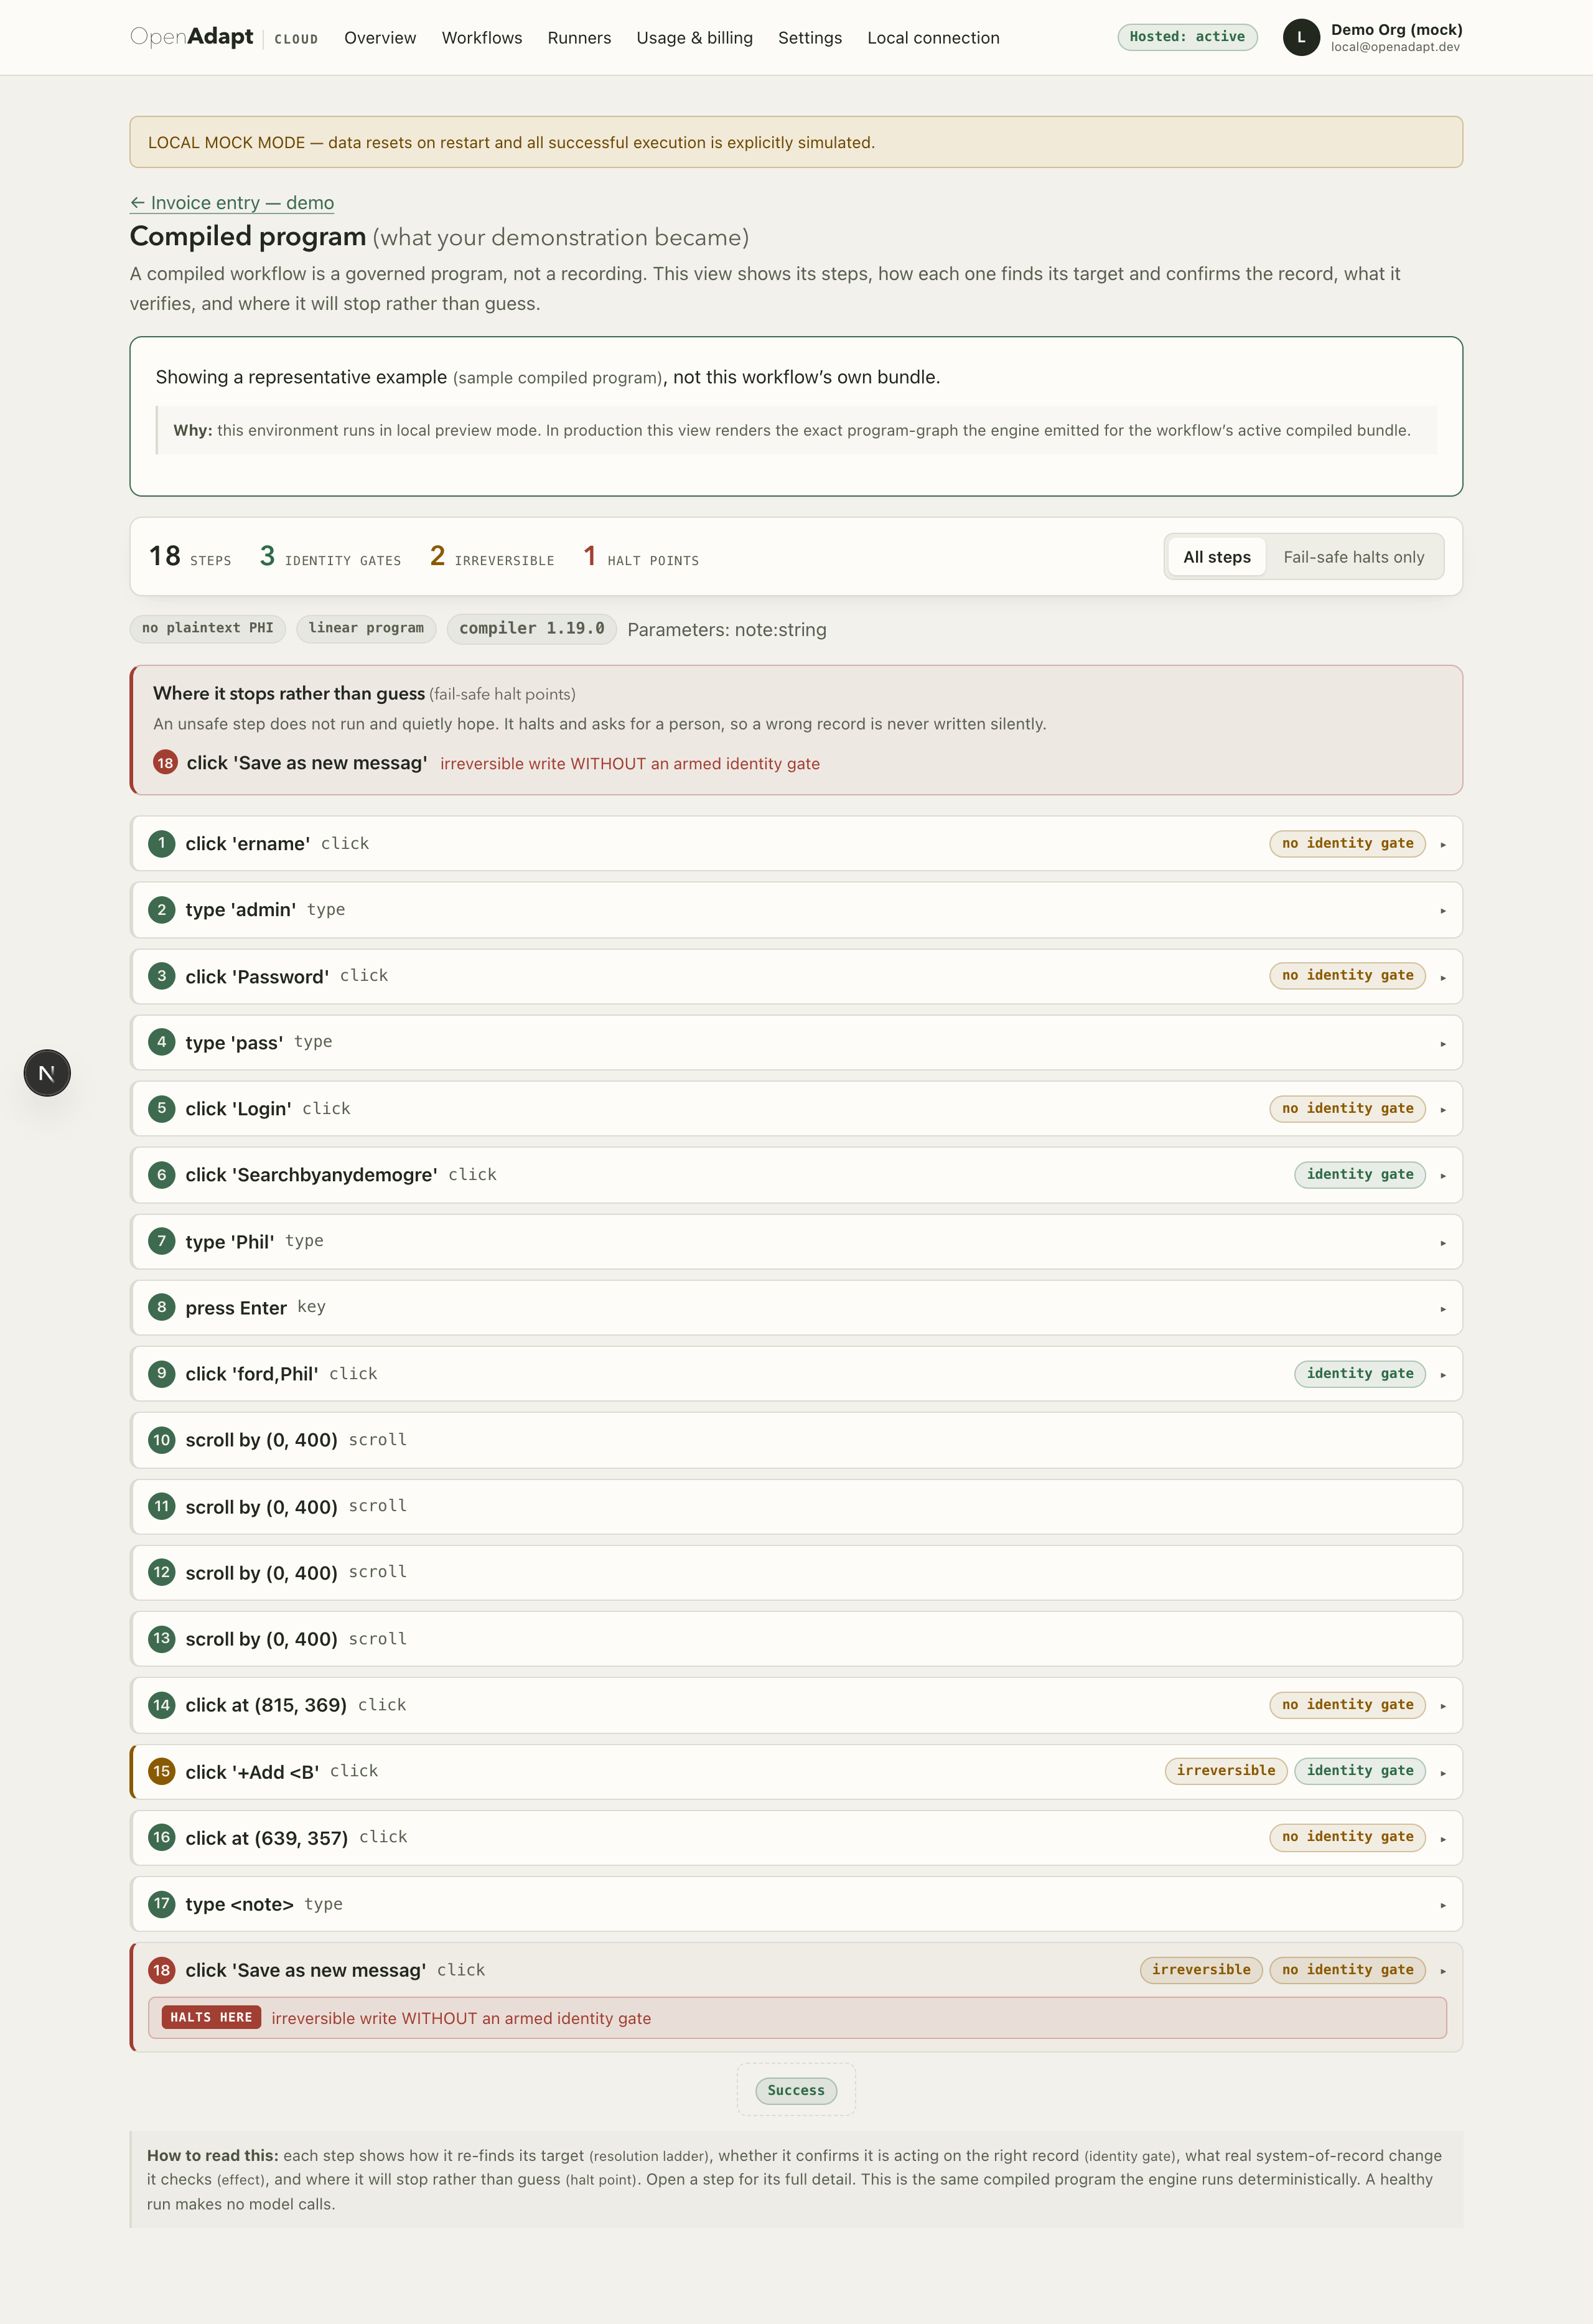1593x2324 pixels.
Task: Click the 'no plaintext PHI' tag
Action: [x=208, y=628]
